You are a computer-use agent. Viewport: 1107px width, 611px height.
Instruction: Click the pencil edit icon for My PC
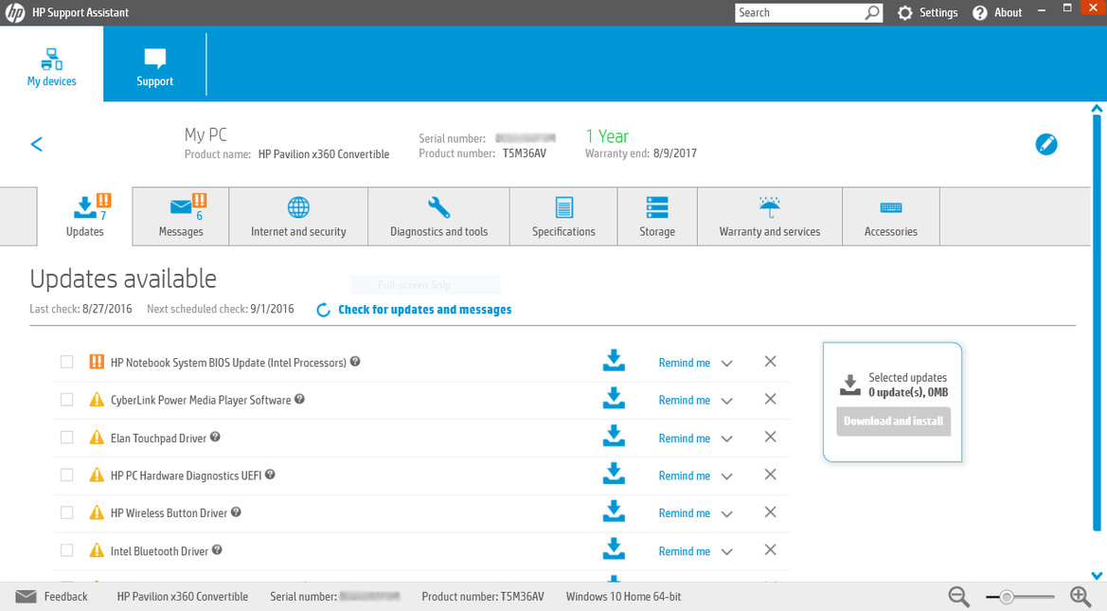pos(1046,144)
